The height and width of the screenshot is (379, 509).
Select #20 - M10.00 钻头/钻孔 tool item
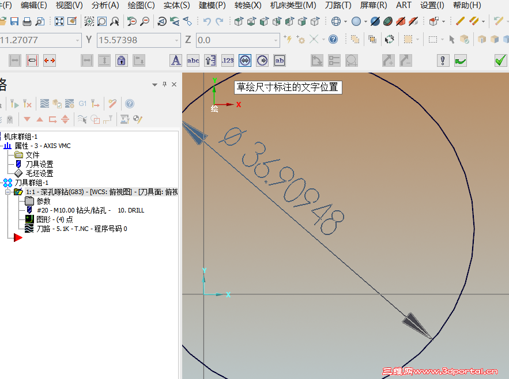click(91, 210)
